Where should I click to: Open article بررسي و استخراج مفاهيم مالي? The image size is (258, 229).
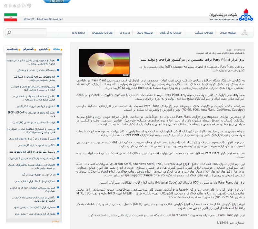(x=31, y=130)
